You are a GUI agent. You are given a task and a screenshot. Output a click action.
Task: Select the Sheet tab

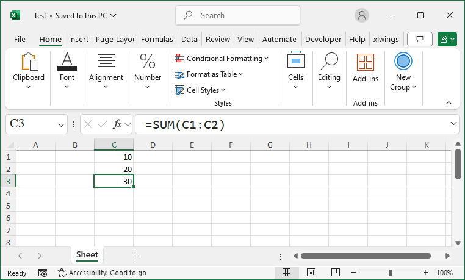87,255
